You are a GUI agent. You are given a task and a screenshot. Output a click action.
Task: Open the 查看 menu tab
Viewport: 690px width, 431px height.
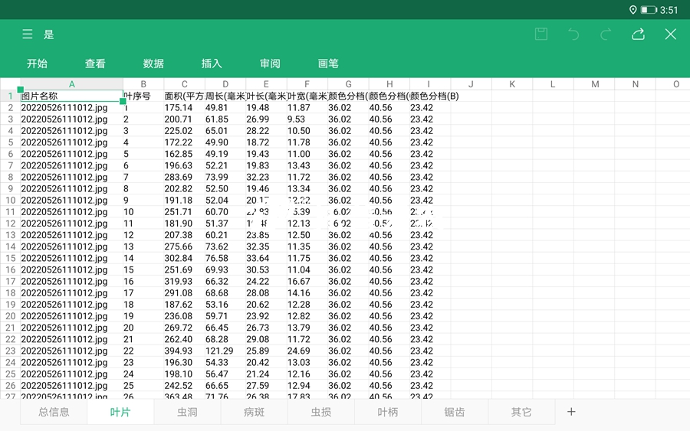pyautogui.click(x=95, y=64)
